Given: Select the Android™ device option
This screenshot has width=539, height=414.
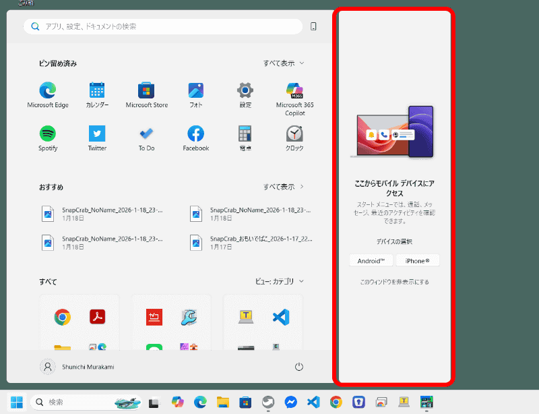Looking at the screenshot, I should pos(371,260).
